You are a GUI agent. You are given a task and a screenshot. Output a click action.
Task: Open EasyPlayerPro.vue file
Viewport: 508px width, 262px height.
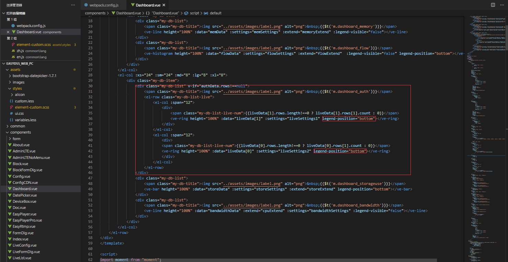[41, 220]
